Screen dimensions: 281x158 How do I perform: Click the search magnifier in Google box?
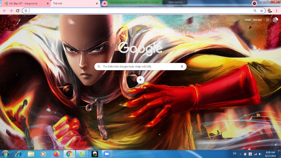[99, 66]
